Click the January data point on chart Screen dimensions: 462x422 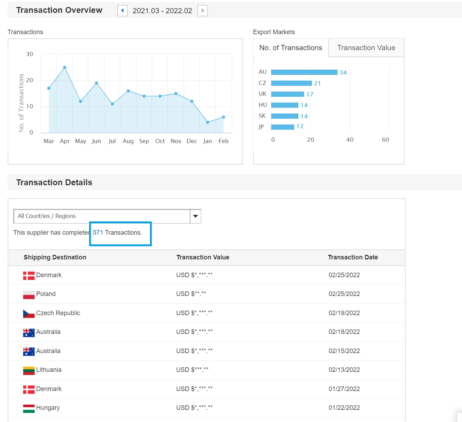click(207, 122)
